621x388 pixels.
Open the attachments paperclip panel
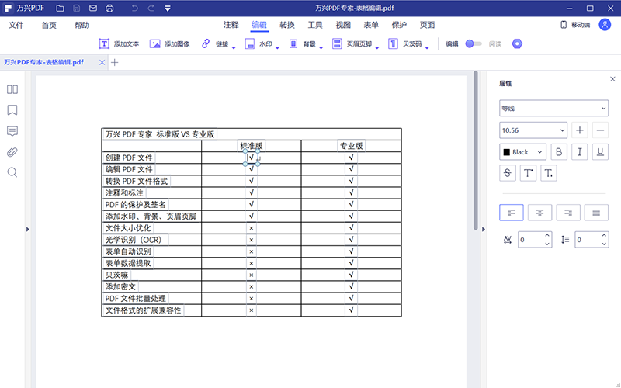[x=12, y=151]
